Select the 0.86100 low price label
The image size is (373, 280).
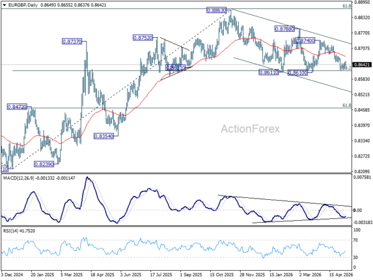click(298, 73)
